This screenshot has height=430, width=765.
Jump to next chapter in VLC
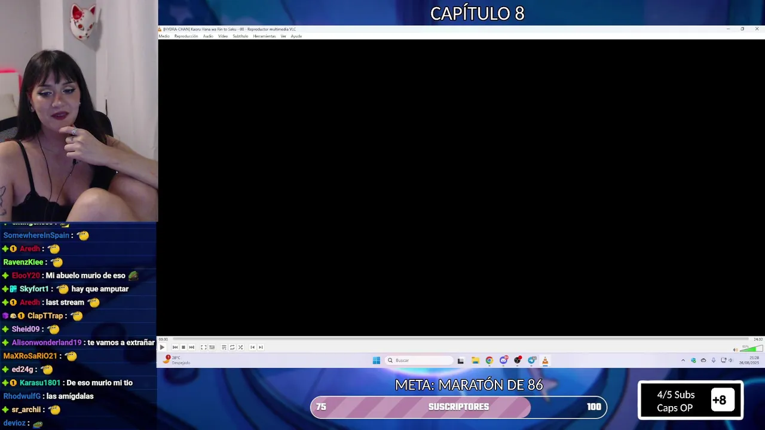pyautogui.click(x=261, y=347)
